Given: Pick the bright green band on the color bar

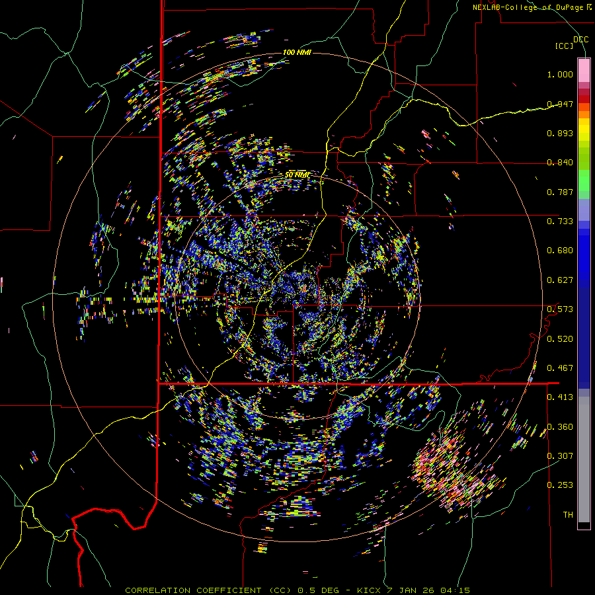Looking at the screenshot, I should pos(584,180).
